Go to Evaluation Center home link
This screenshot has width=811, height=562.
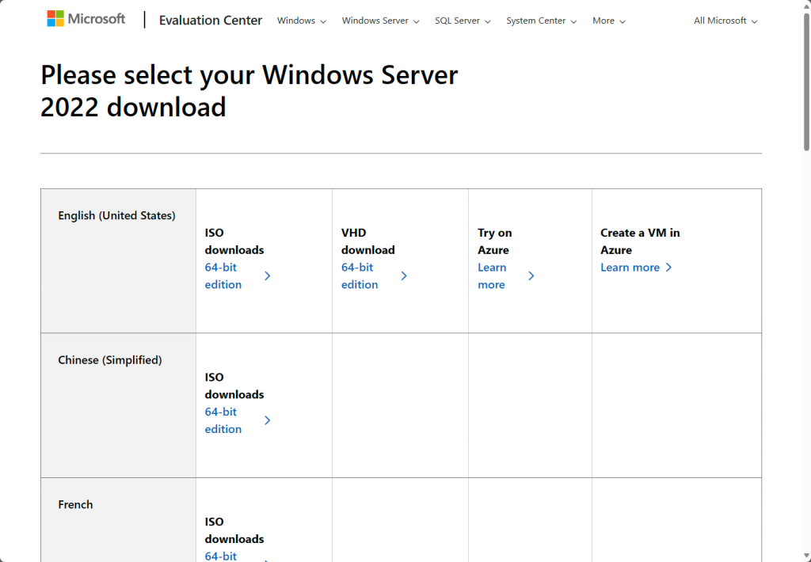point(210,21)
